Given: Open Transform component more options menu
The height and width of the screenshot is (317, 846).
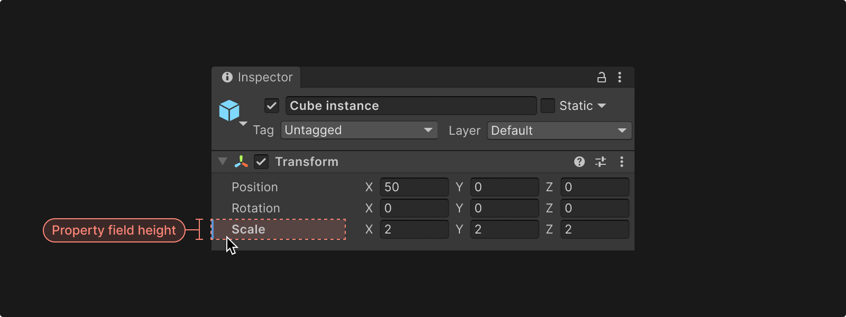Looking at the screenshot, I should pos(622,162).
